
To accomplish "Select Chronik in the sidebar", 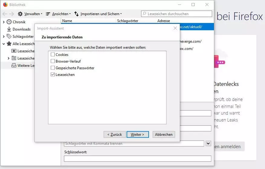I will (19, 22).
